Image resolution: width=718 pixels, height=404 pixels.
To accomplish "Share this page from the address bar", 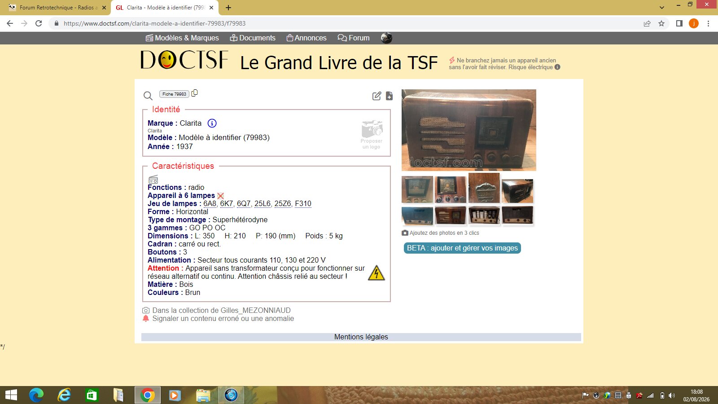I will [647, 23].
